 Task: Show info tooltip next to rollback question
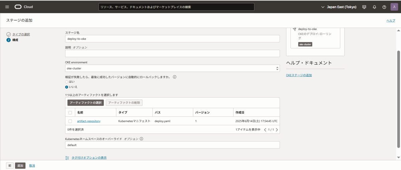click(174, 77)
